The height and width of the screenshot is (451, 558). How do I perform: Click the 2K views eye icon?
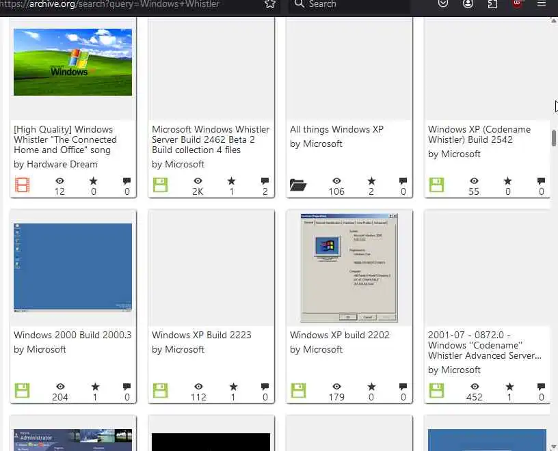[x=198, y=181]
